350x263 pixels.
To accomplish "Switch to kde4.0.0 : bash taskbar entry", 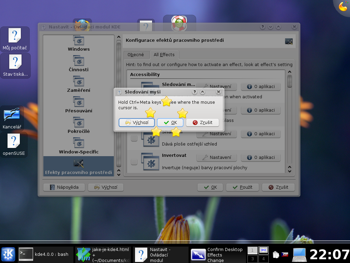I will coord(46,254).
